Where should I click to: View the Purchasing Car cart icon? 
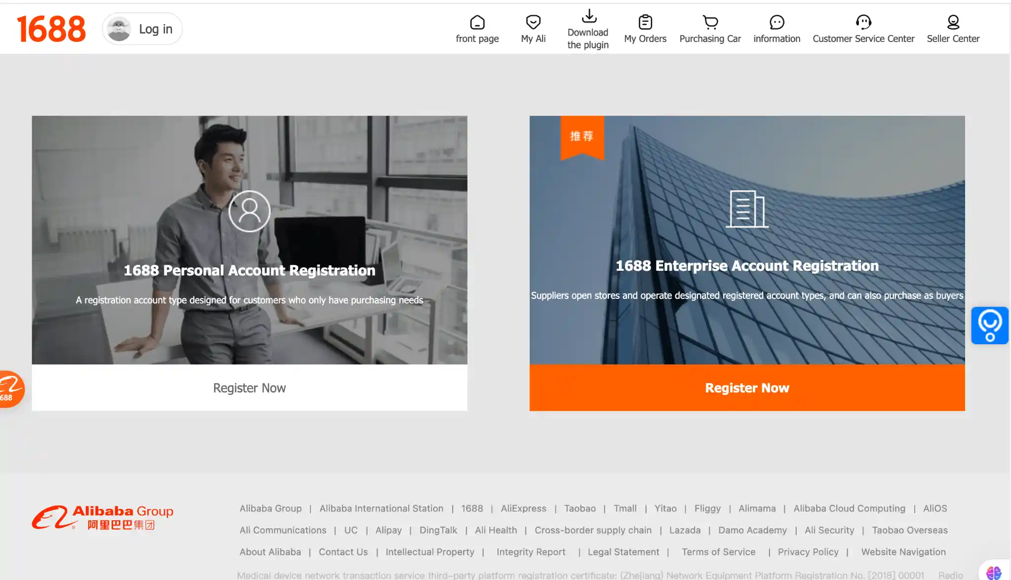(x=710, y=22)
